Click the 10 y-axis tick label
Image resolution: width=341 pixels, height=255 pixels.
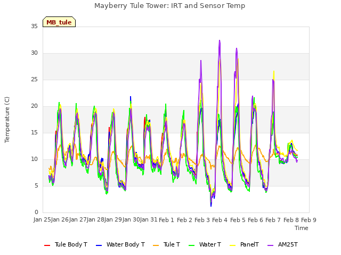[34, 159]
